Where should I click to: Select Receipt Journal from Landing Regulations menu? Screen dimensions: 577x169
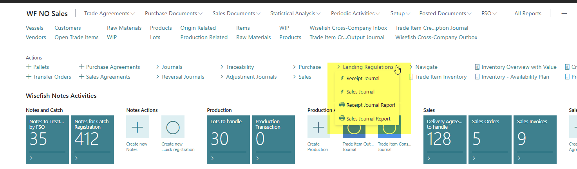[363, 78]
